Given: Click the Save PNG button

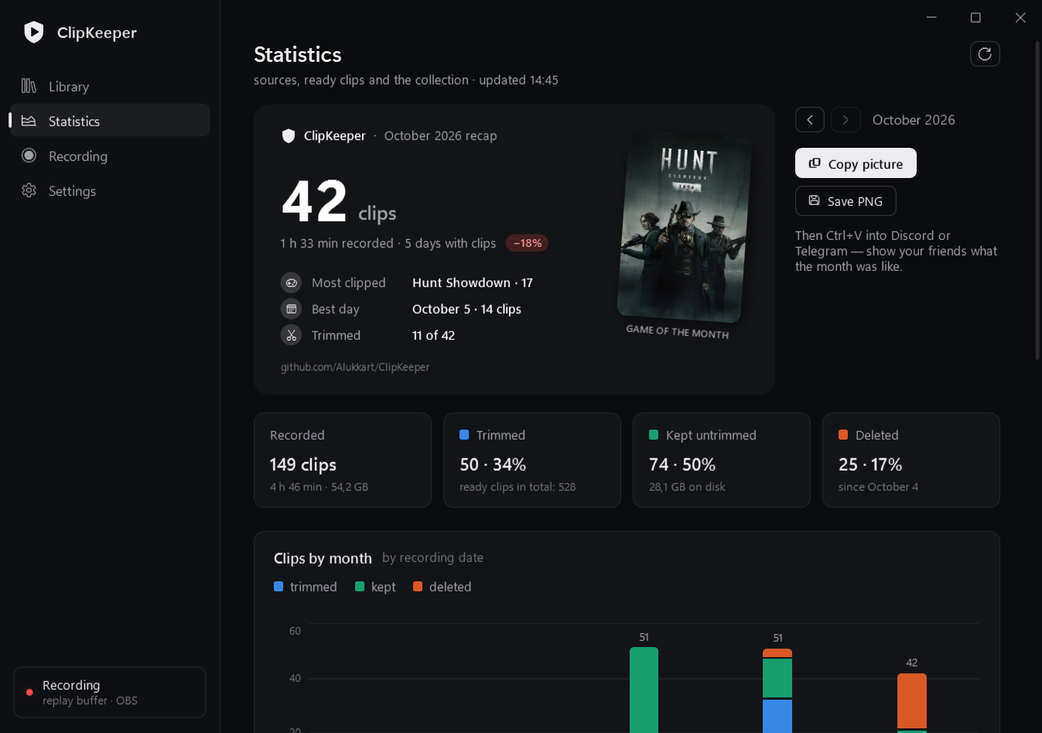Looking at the screenshot, I should click(846, 200).
